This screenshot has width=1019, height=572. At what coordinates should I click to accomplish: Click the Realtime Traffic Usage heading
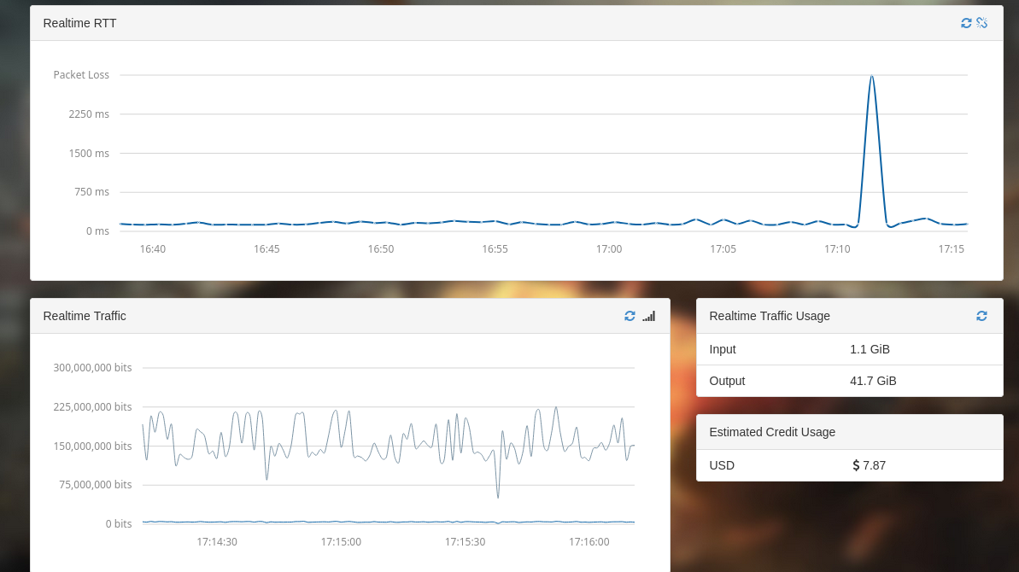769,316
